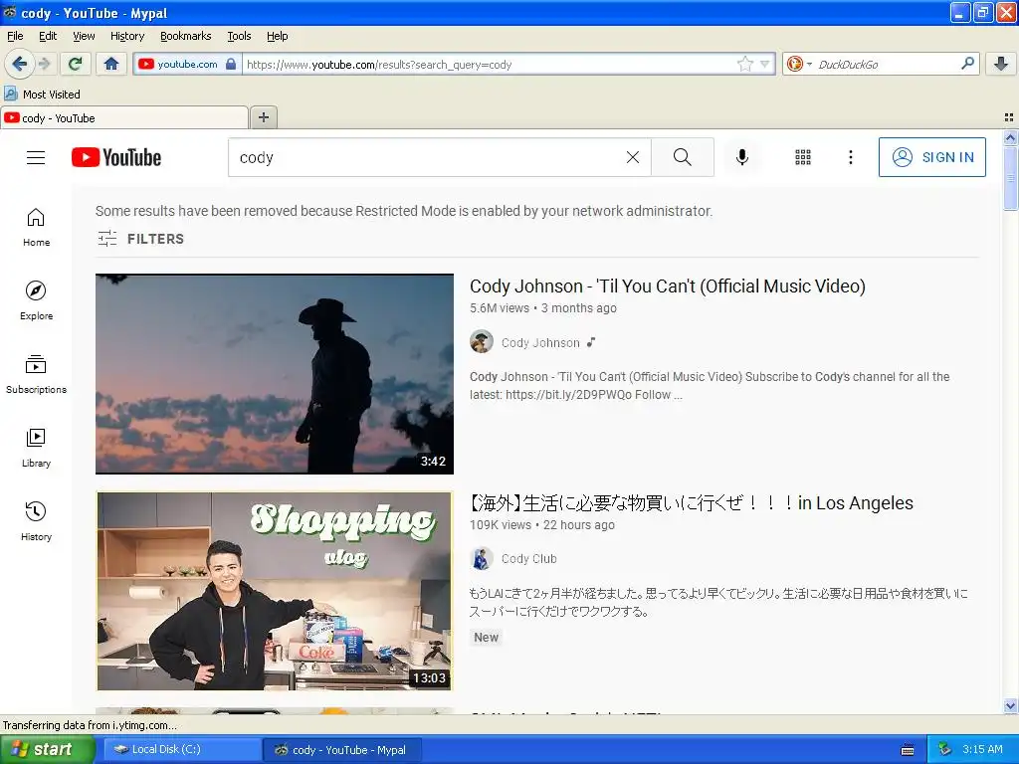Open YouTube settings three-dot menu
This screenshot has height=764, width=1019.
[x=850, y=157]
